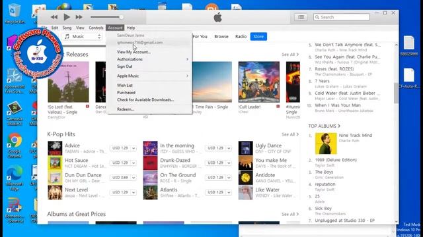This screenshot has height=237, width=423.
Task: Open the Song menu
Action: 67,28
